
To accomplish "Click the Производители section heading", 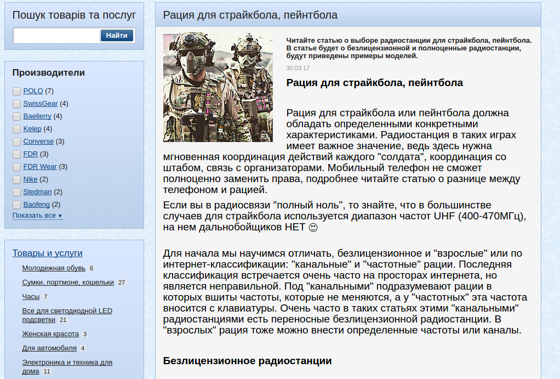I will coord(49,72).
